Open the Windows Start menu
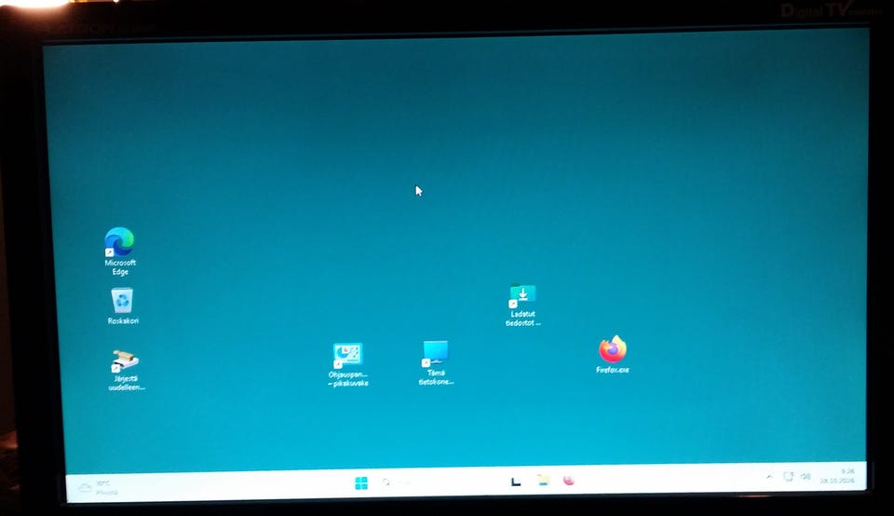The image size is (894, 516). [361, 483]
